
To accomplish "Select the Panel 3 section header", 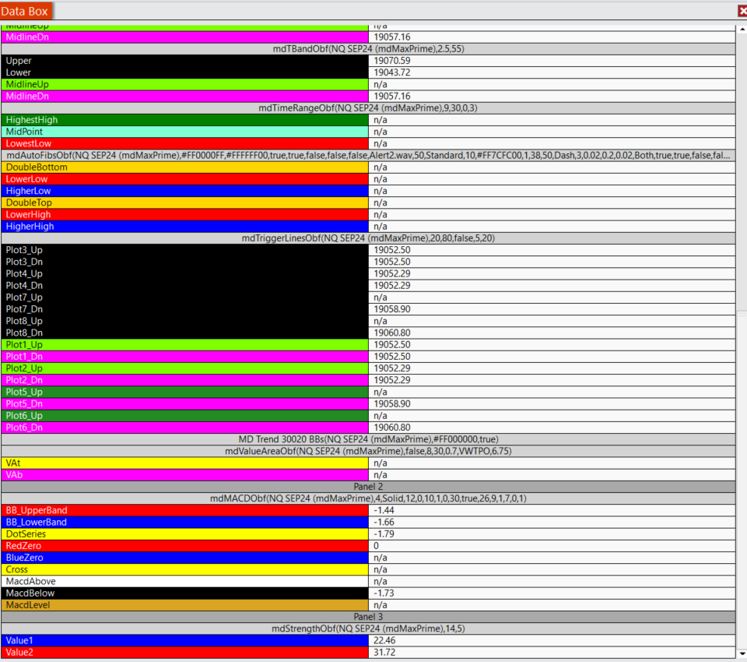I will coord(368,617).
